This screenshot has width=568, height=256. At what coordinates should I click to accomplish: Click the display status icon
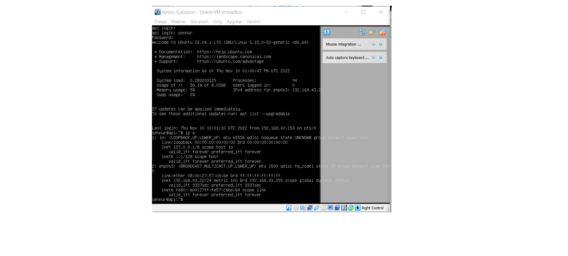click(x=330, y=208)
